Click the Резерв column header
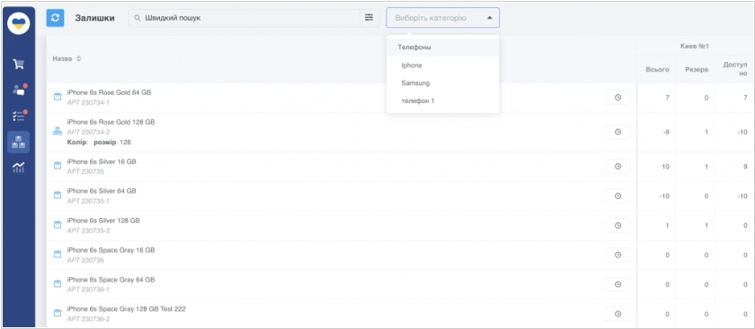Viewport: 755px width, 329px height. (x=697, y=70)
